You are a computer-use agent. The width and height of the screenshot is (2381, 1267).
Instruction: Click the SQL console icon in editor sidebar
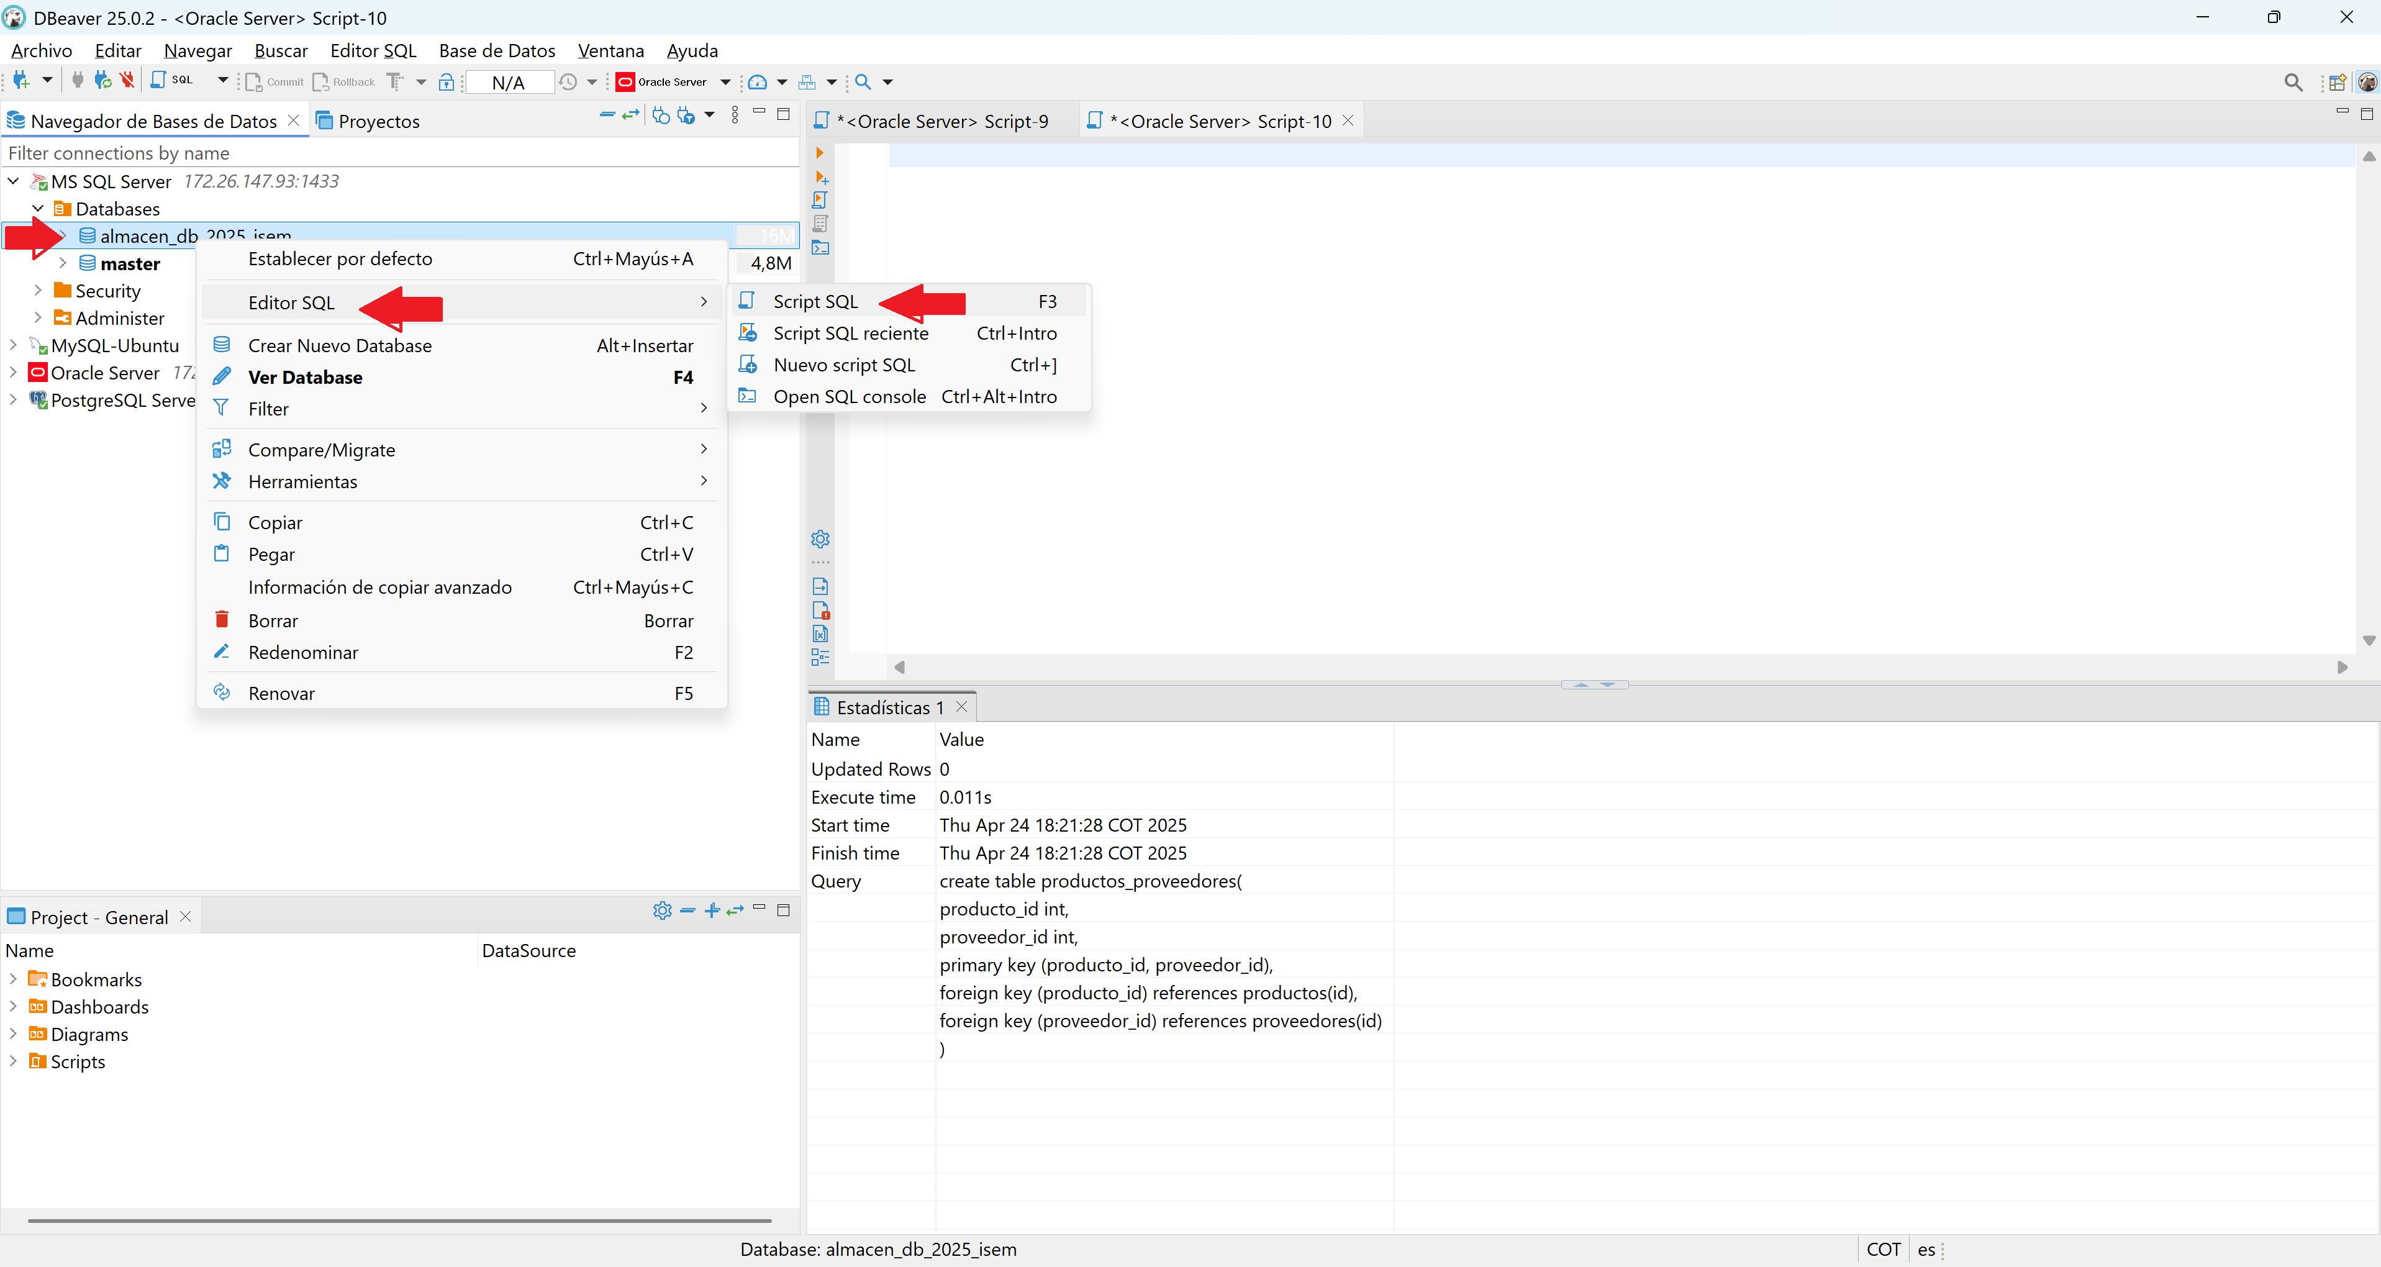820,248
